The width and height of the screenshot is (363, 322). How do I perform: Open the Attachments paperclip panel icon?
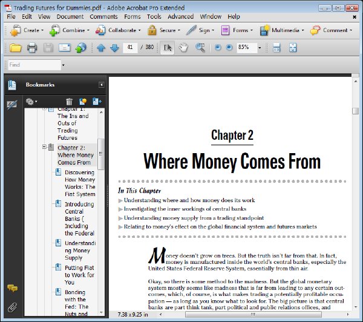tap(12, 307)
